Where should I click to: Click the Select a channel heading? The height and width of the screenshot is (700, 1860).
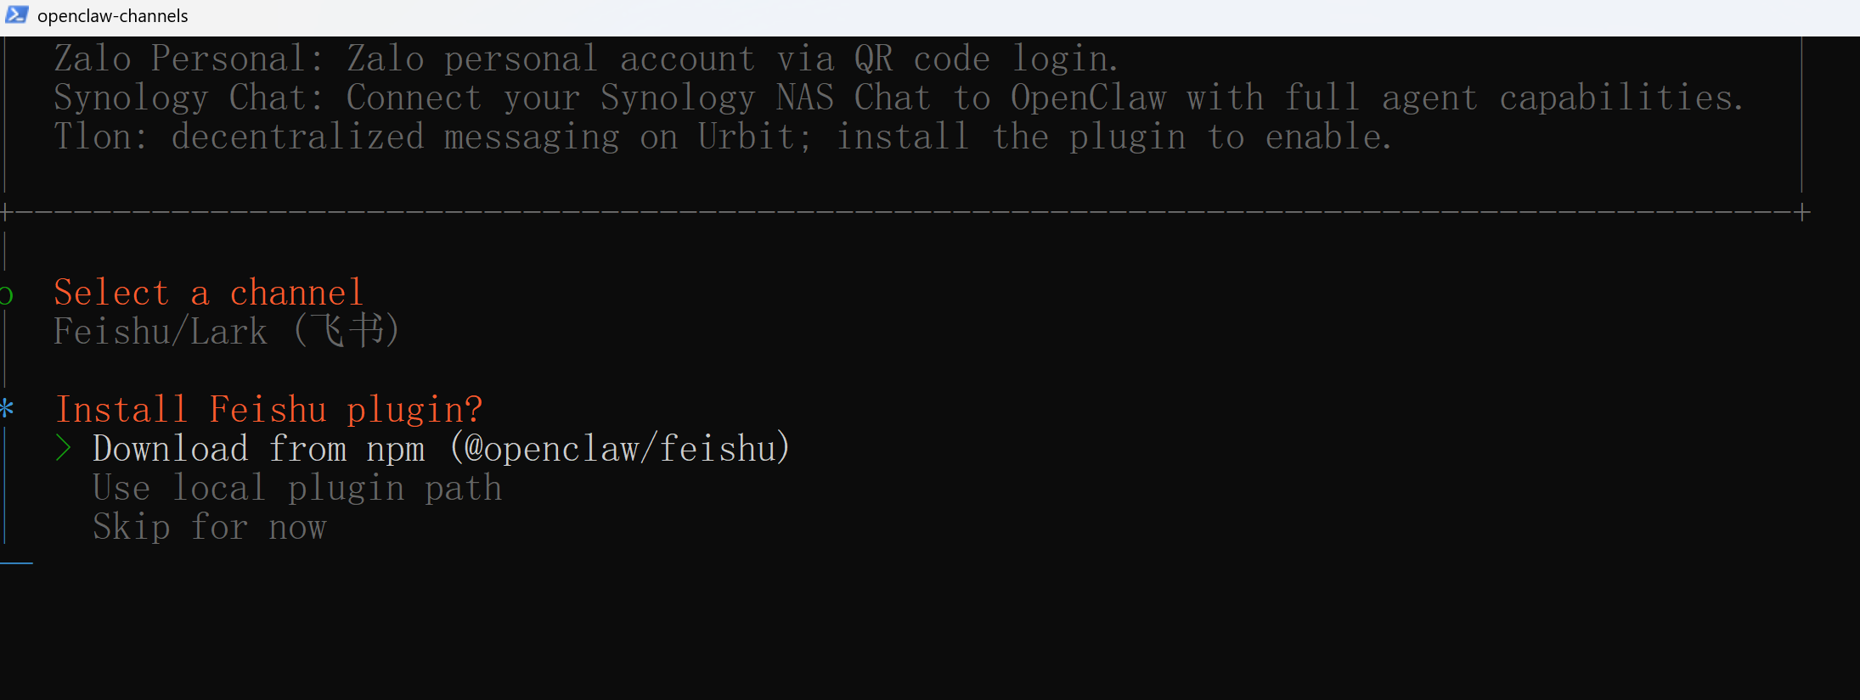209,293
